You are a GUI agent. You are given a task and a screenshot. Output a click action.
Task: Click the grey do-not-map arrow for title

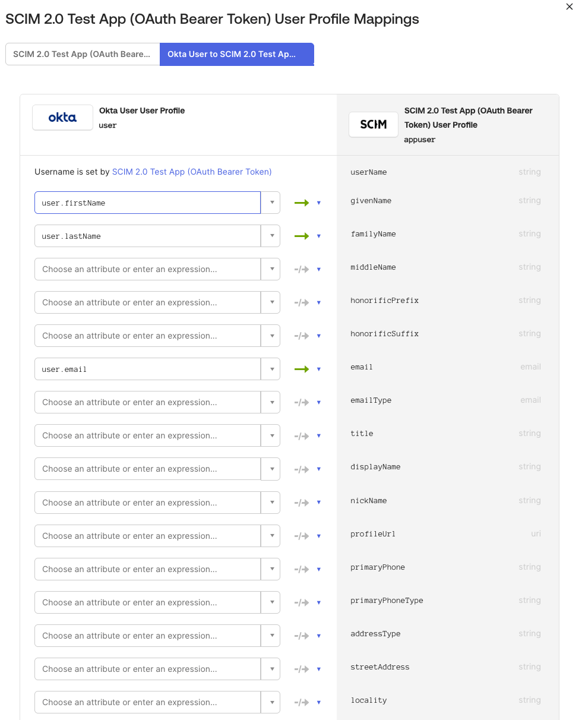302,435
